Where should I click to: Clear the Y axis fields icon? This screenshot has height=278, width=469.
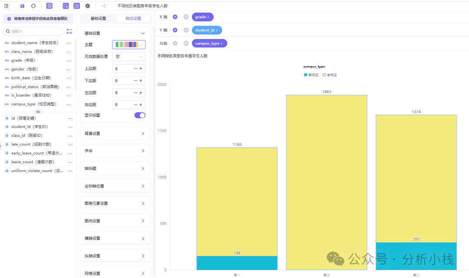[x=186, y=30]
